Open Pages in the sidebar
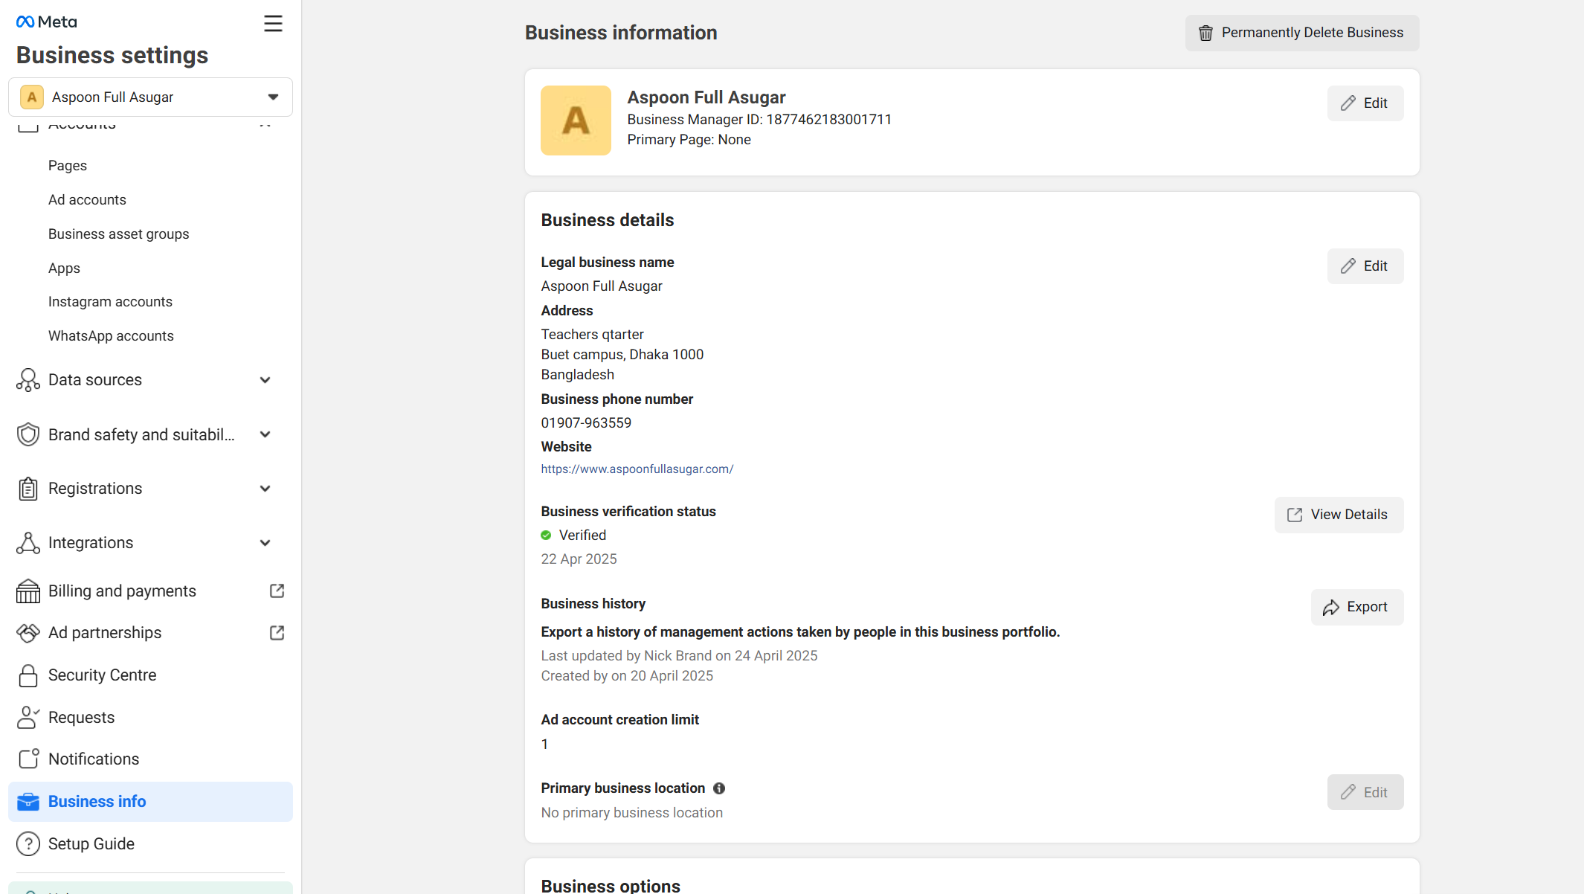This screenshot has width=1584, height=894. (68, 166)
